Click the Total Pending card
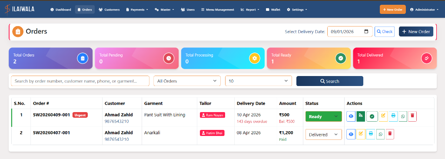Image resolution: width=445 pixels, height=159 pixels. [x=136, y=58]
